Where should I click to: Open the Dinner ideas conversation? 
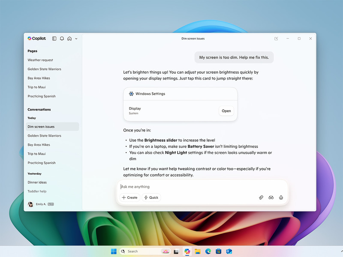37,182
